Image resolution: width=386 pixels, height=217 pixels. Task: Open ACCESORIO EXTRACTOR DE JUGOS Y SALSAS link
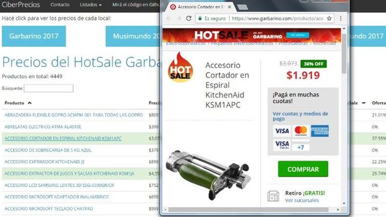[69, 174]
